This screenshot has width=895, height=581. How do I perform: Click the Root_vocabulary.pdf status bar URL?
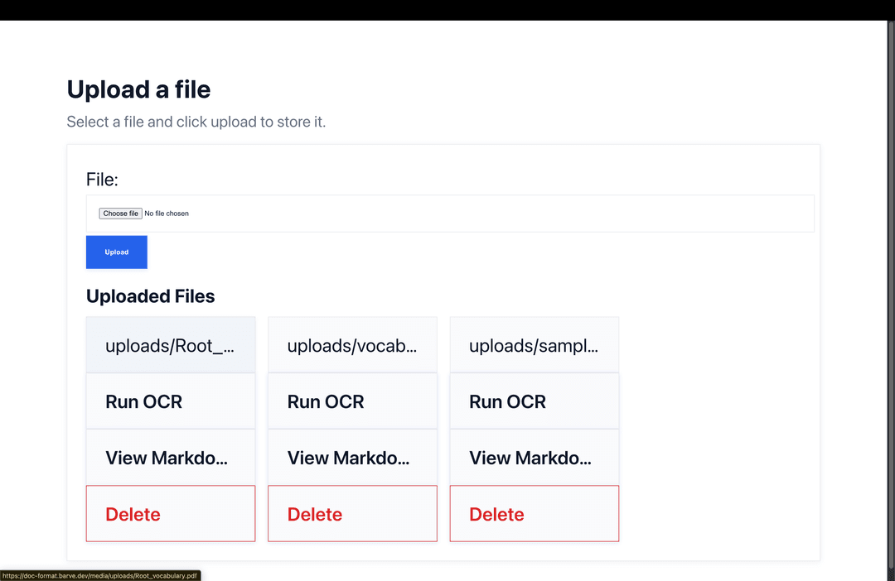tap(99, 574)
